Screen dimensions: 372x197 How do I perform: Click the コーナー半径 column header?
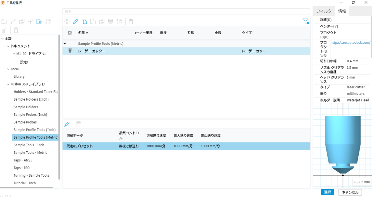143,33
